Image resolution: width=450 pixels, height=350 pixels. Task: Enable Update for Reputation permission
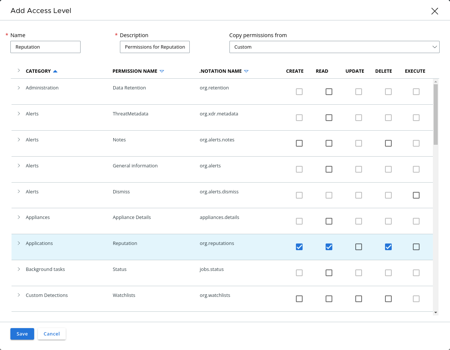tap(359, 247)
